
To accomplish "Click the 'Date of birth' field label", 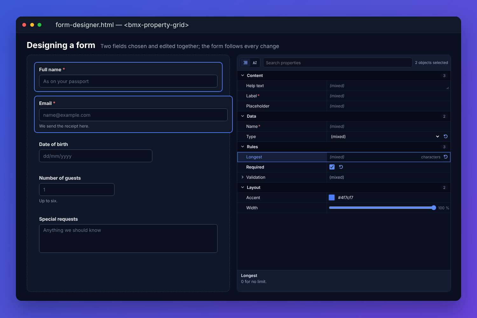I will pyautogui.click(x=53, y=144).
